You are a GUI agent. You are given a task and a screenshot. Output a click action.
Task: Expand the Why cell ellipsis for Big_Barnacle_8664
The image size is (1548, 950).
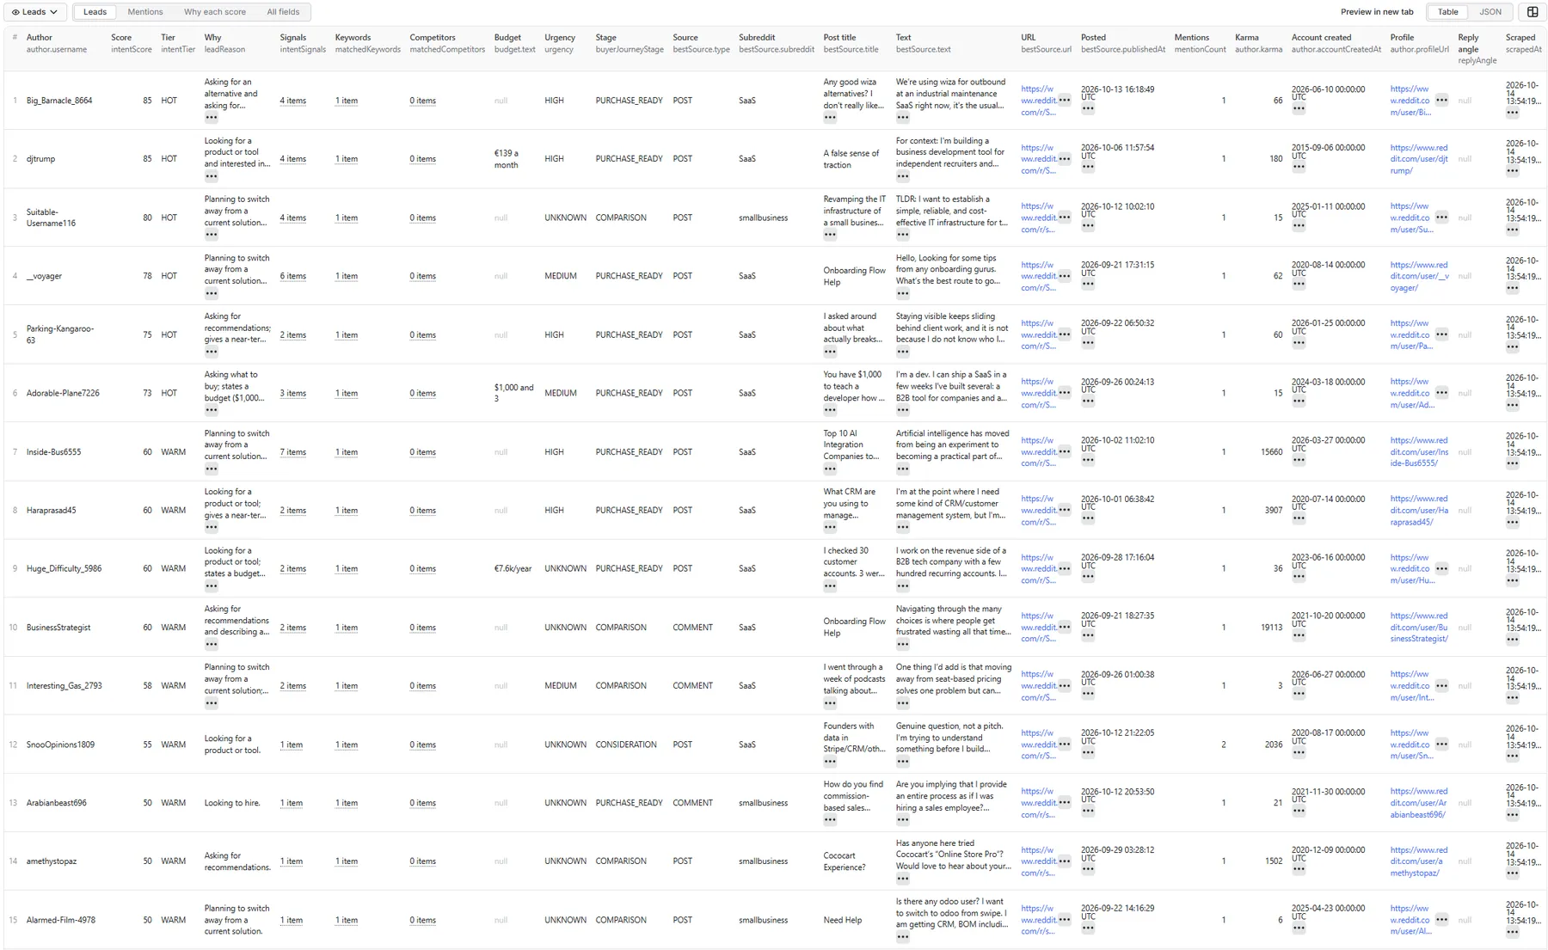click(212, 118)
